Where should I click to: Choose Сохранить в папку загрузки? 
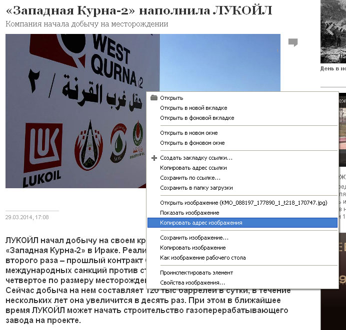click(x=242, y=188)
